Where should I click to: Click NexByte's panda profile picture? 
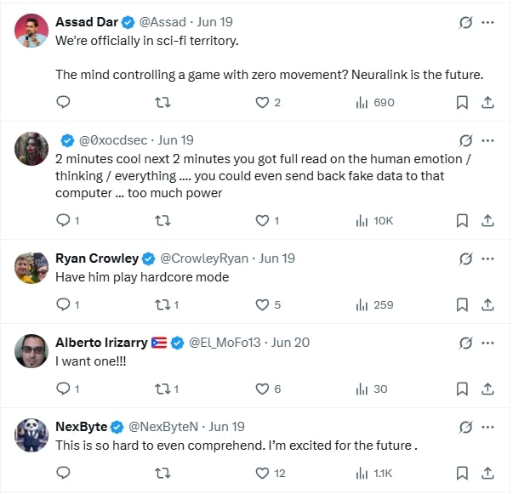(x=31, y=435)
